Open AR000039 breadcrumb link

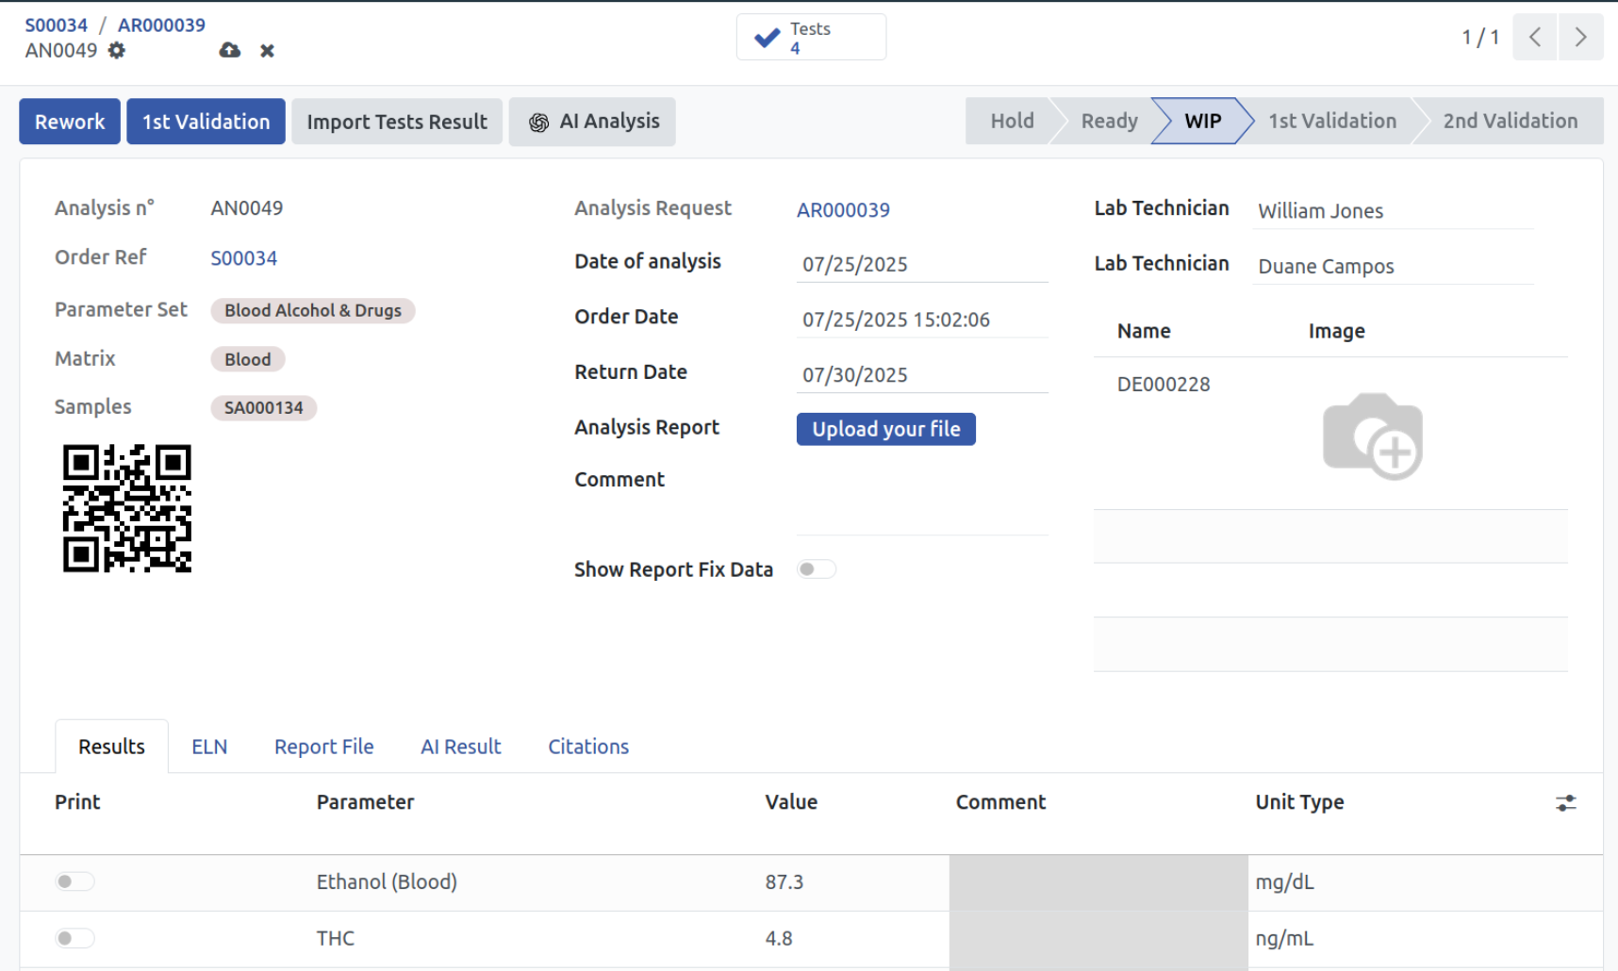161,25
